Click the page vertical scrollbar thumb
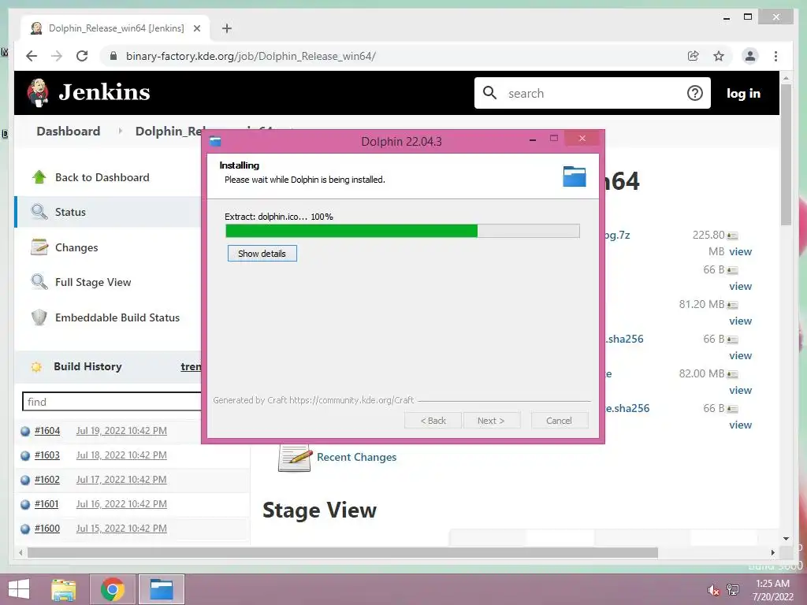 [786, 154]
